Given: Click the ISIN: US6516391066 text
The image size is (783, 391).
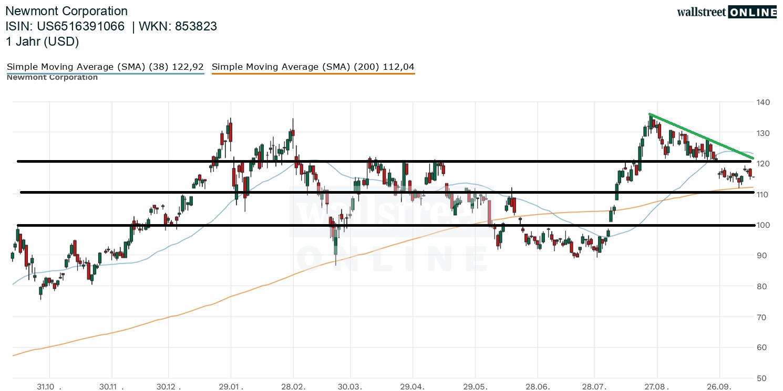Looking at the screenshot, I should (x=65, y=26).
